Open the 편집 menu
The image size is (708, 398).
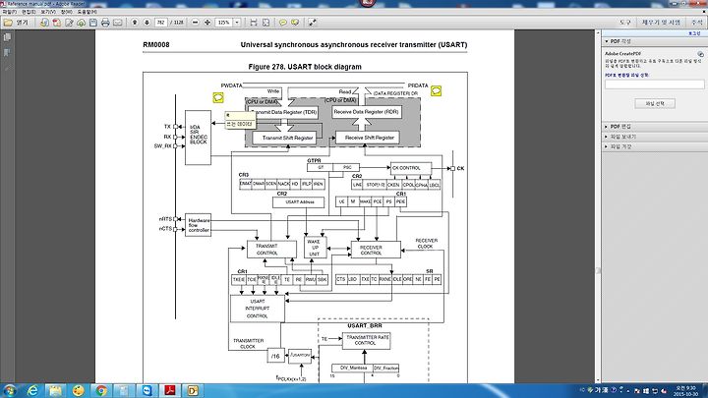(x=29, y=12)
